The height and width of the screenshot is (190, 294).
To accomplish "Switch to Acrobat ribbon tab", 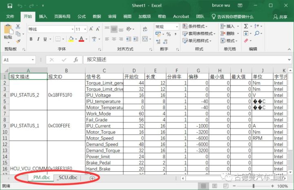I will 181,17.
